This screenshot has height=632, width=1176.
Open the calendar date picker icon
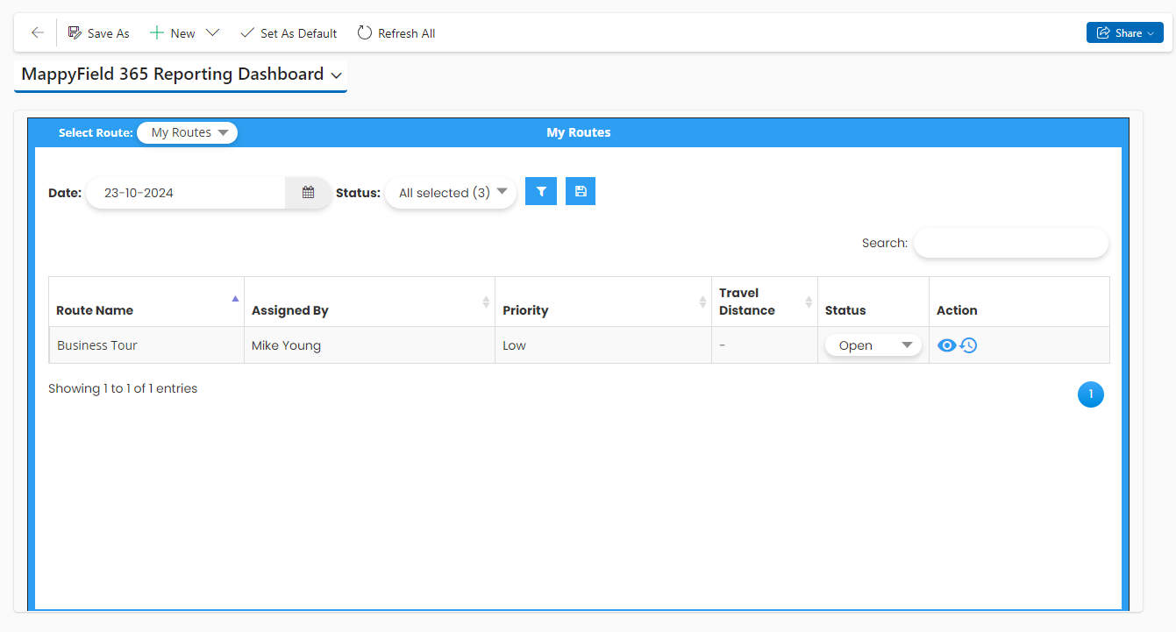tap(309, 193)
